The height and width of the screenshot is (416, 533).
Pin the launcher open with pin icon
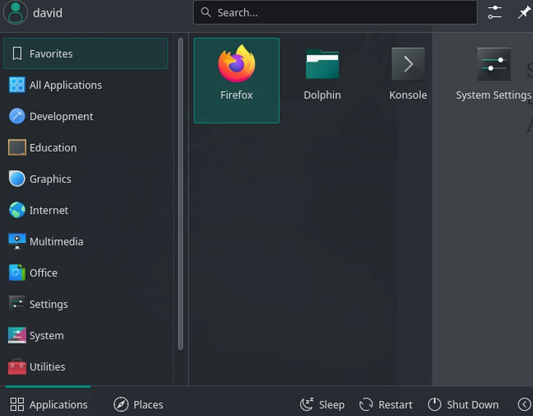pos(523,13)
